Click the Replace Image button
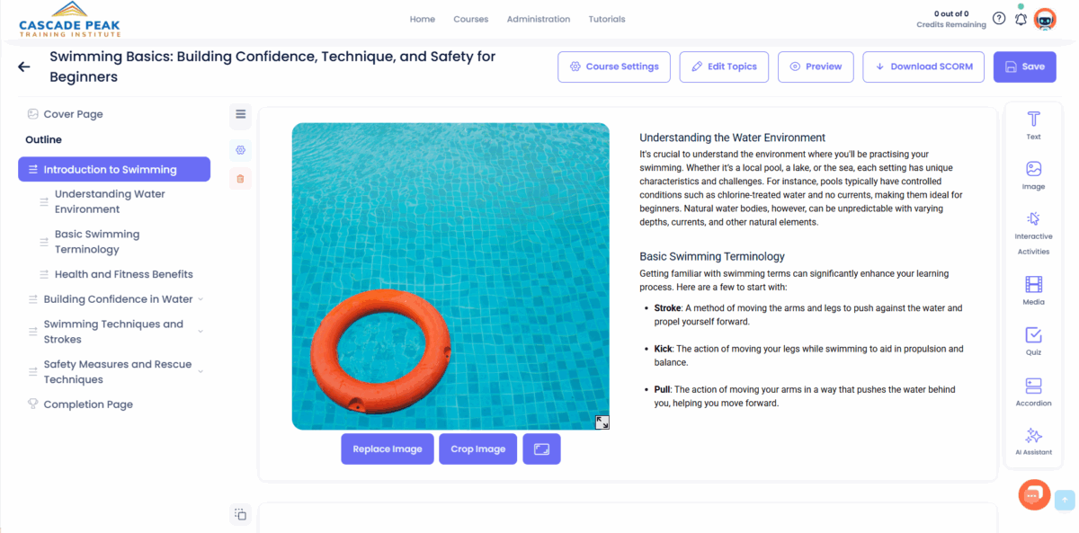The image size is (1079, 533). (x=388, y=449)
